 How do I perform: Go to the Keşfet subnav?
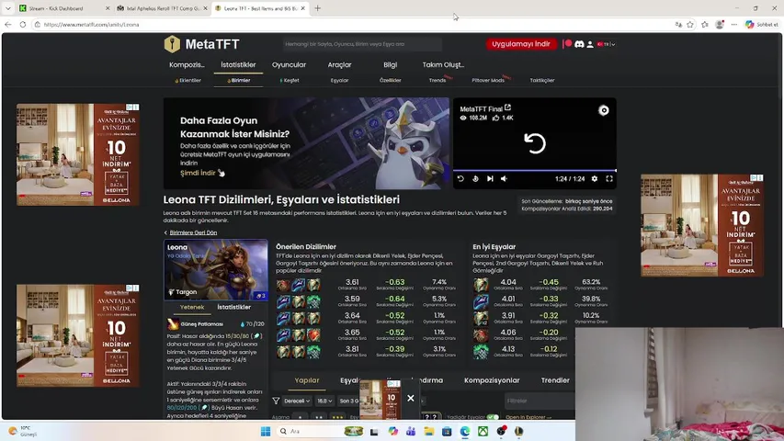290,80
